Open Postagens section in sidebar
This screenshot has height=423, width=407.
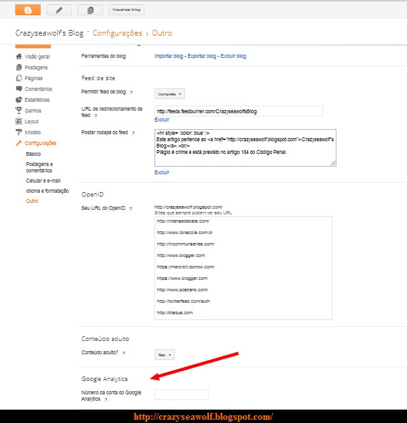(36, 67)
